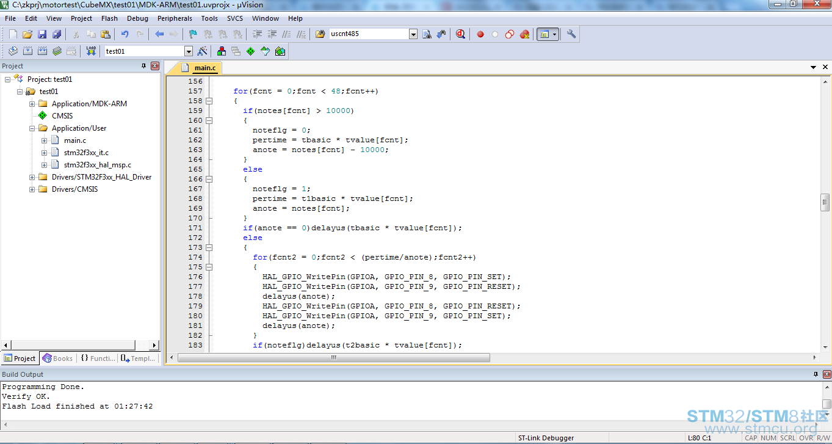Open Manage Project Items icon
The image size is (832, 444).
pyautogui.click(x=222, y=51)
